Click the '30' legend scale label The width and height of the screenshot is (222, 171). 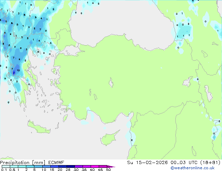coord(76,170)
